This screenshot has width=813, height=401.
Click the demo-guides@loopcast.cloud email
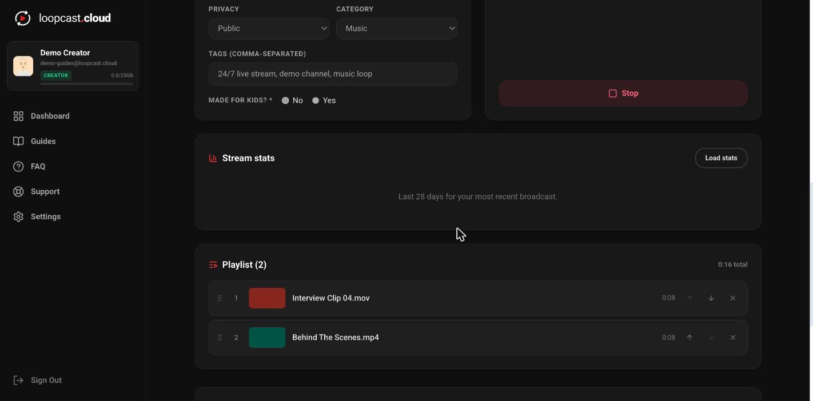click(78, 63)
